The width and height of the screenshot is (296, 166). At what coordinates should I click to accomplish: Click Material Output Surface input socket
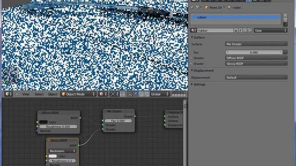click(x=165, y=117)
